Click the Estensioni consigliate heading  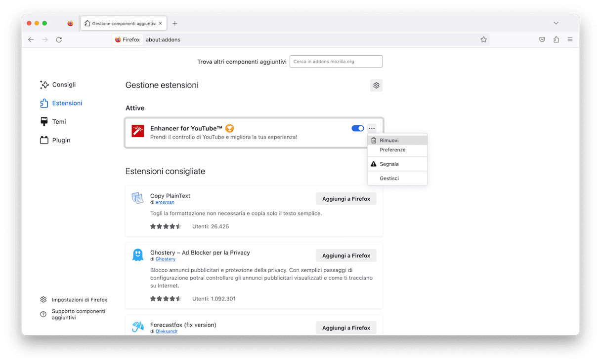pyautogui.click(x=165, y=171)
